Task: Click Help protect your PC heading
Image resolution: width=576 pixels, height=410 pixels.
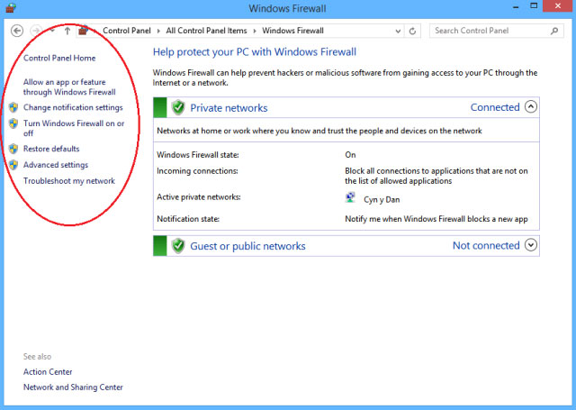Action: click(255, 52)
